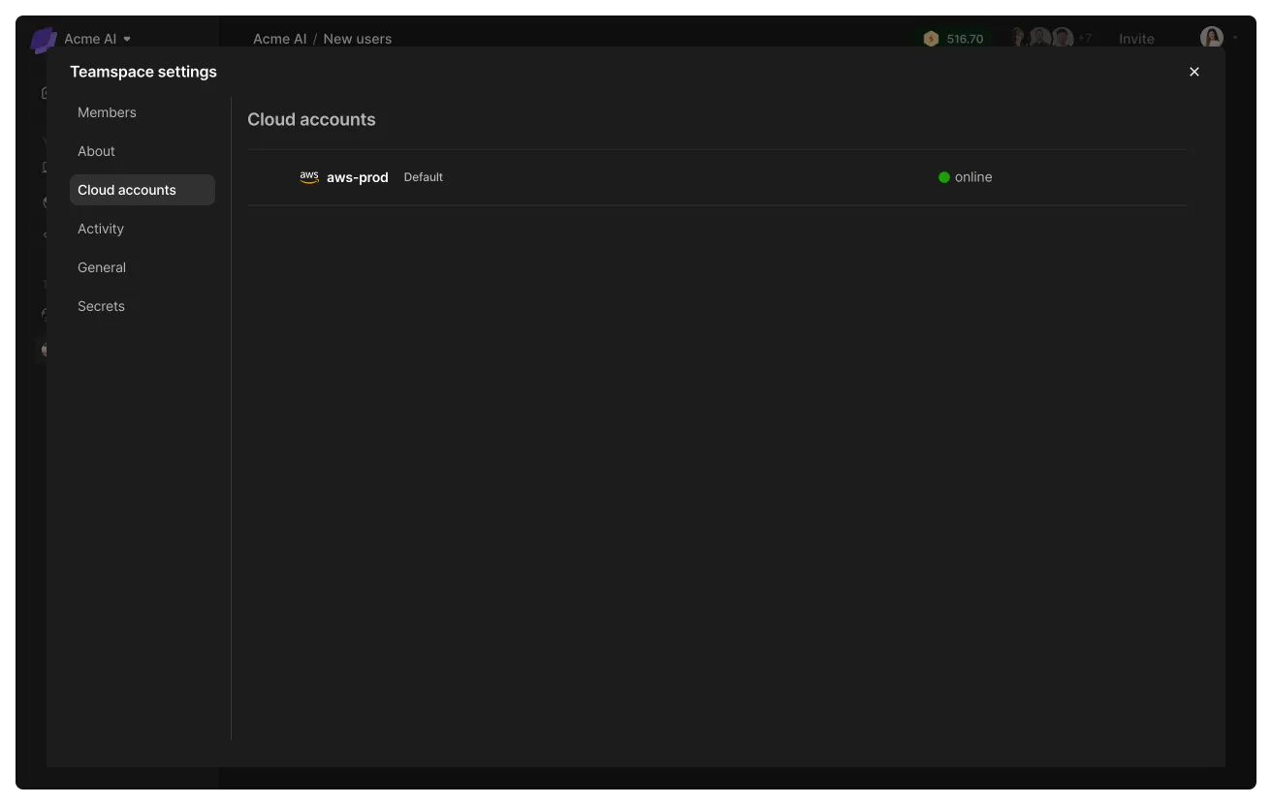This screenshot has width=1272, height=805.
Task: Open the Activity settings section
Action: pyautogui.click(x=143, y=229)
